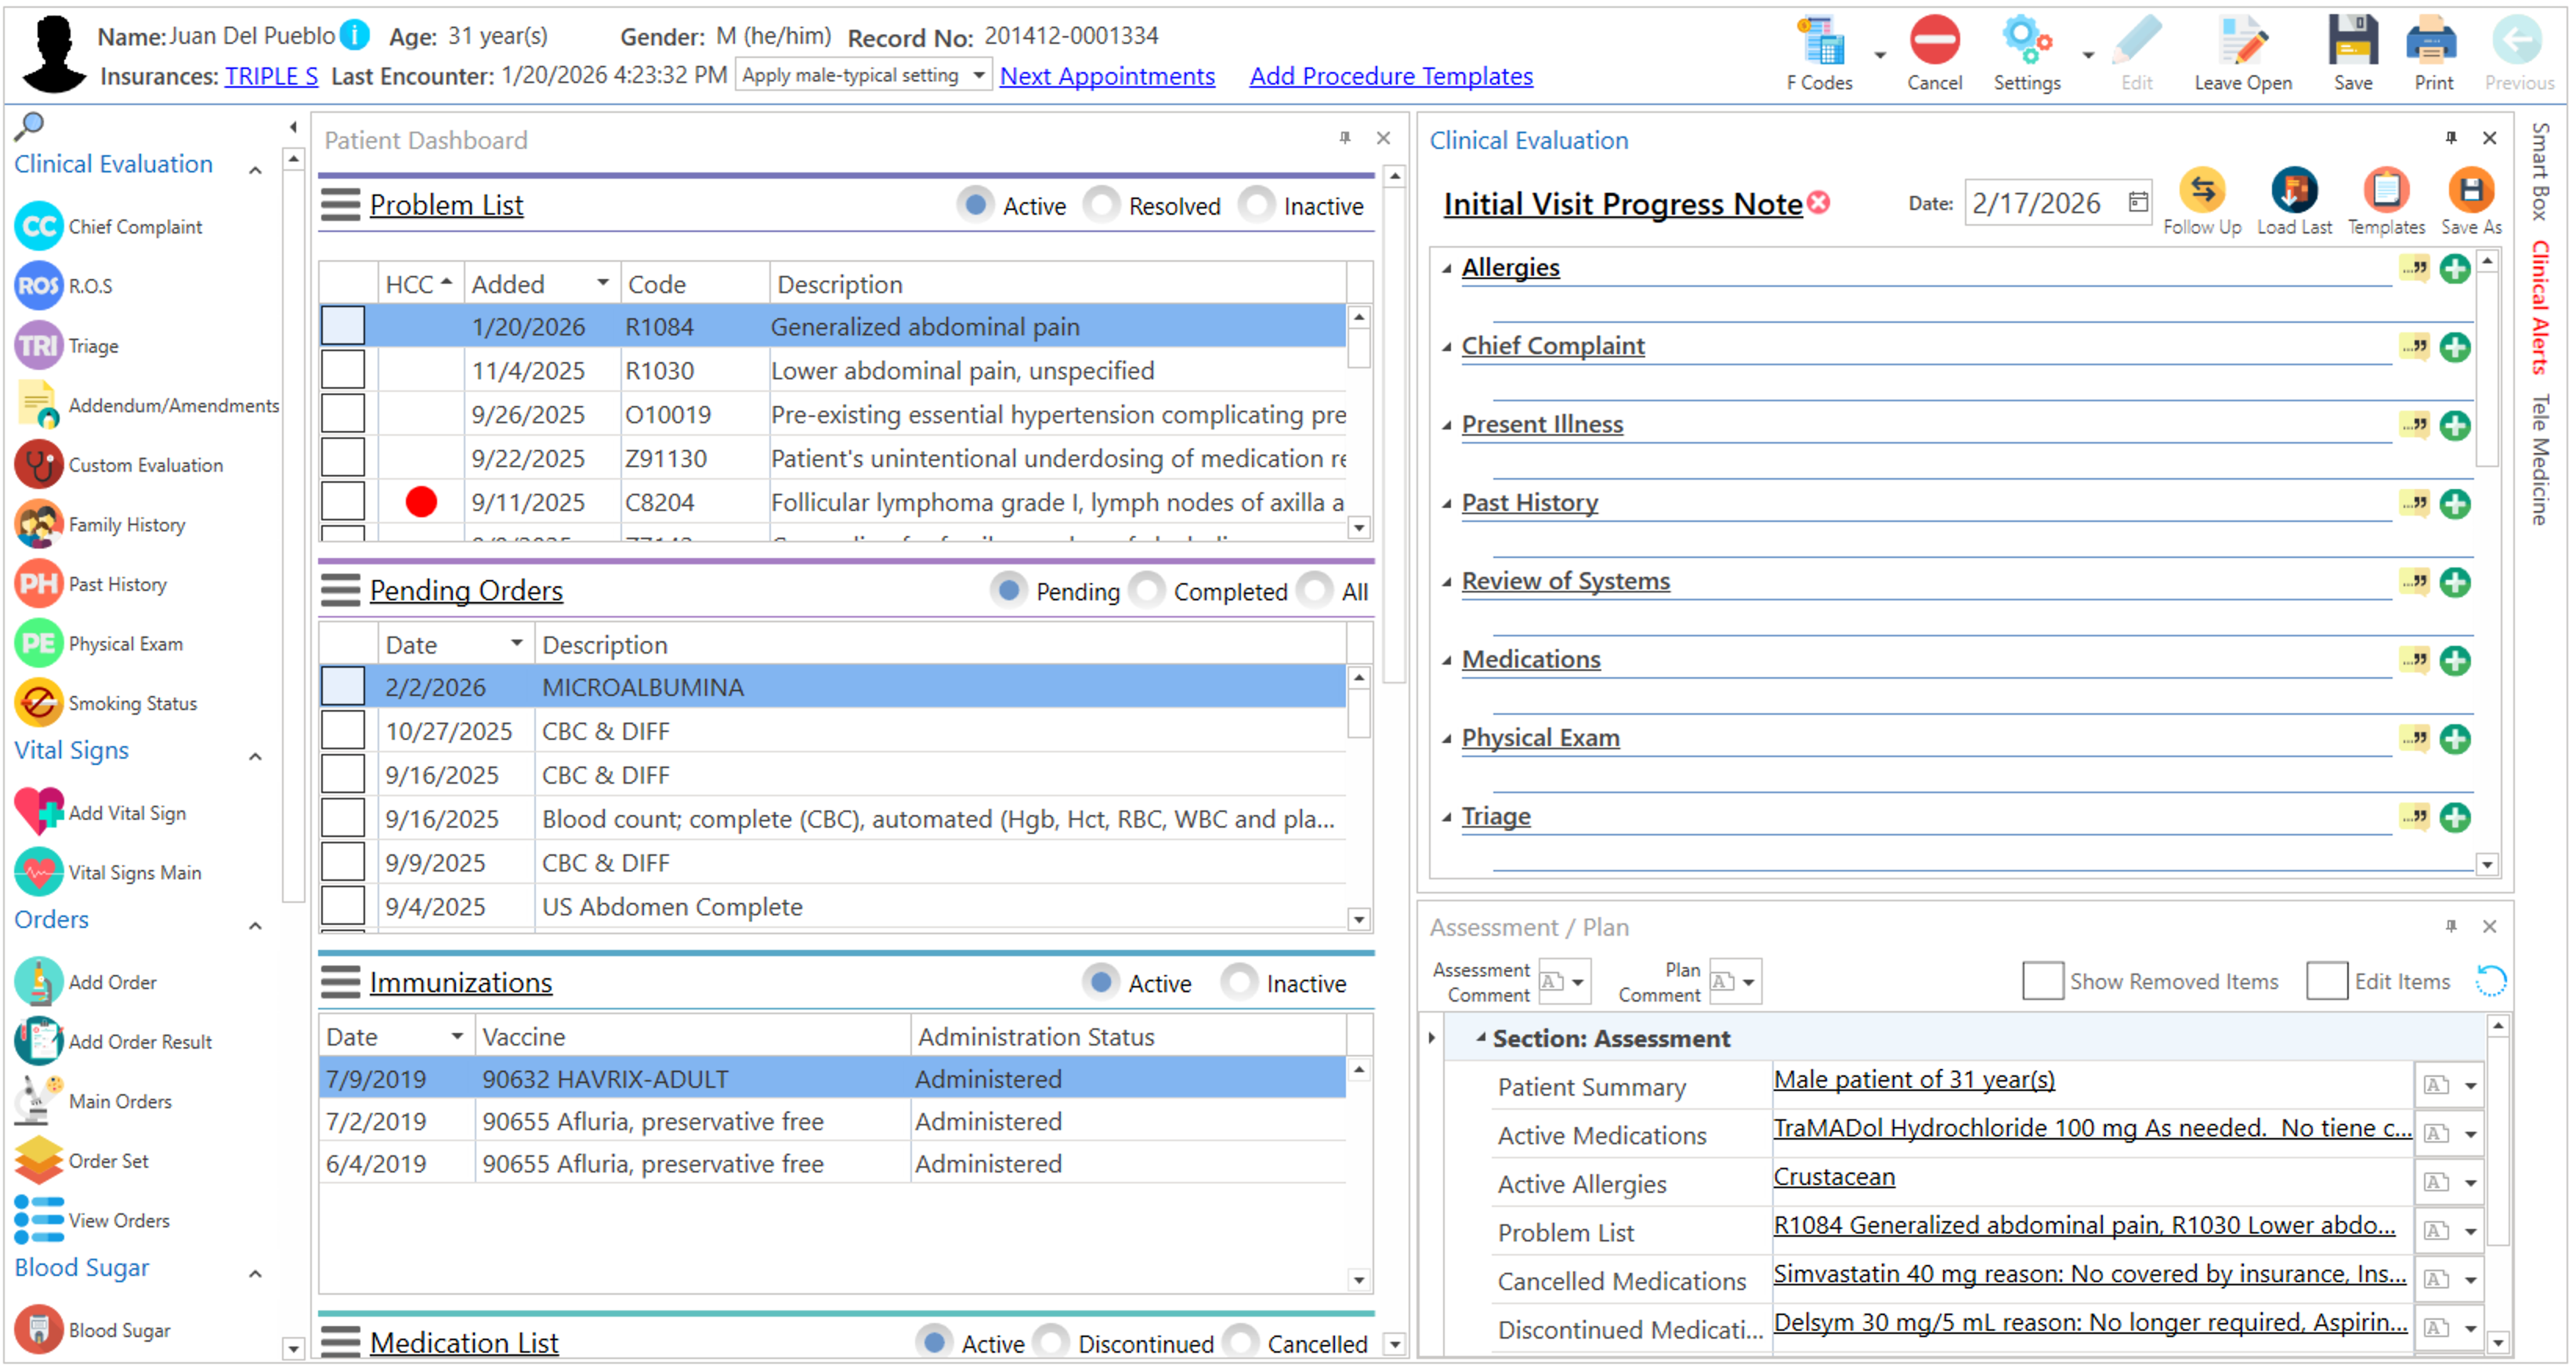2576x1370 pixels.
Task: Select the Resolved radio in Problem List
Action: (1101, 205)
